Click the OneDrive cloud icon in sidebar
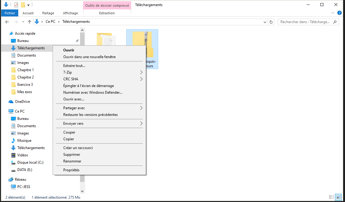The image size is (345, 202). click(11, 102)
